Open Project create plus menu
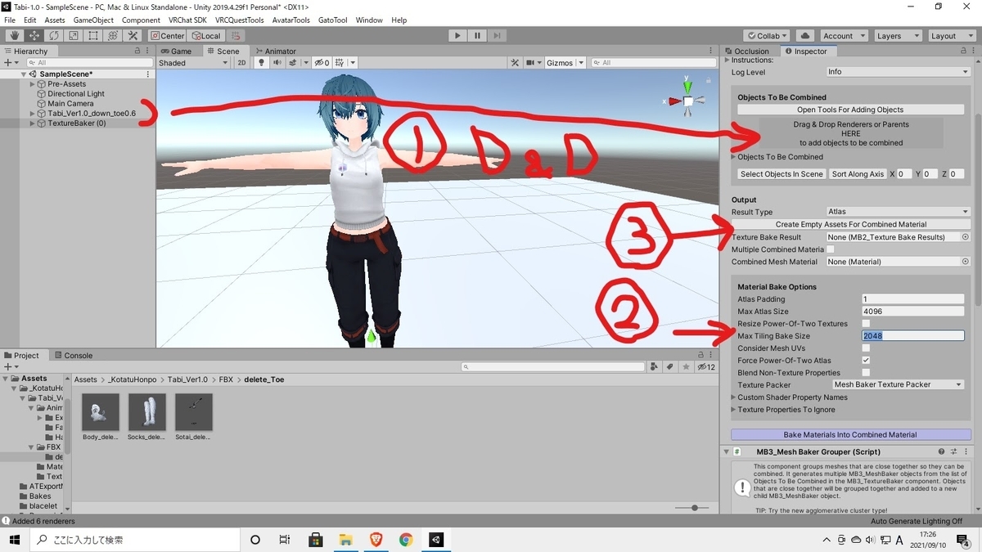Screen dimensions: 982x552 tap(10, 367)
